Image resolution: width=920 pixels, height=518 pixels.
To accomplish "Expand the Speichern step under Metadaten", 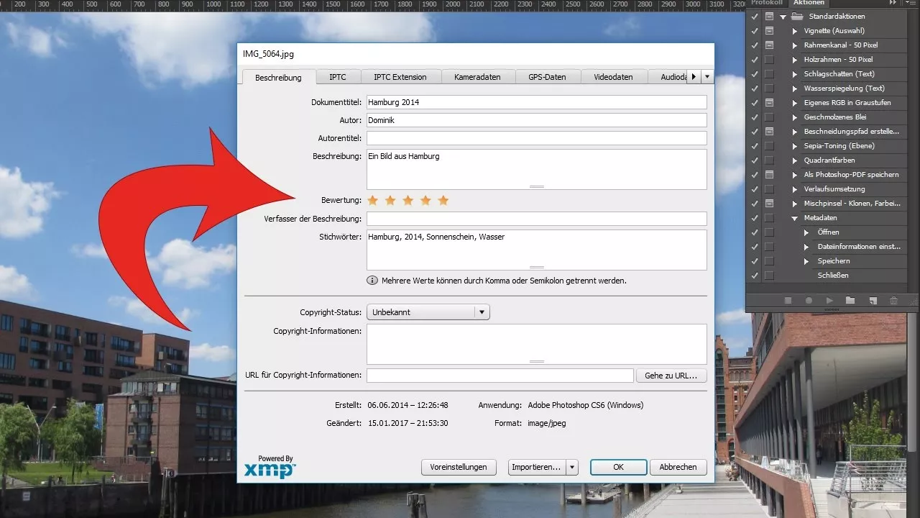I will pos(807,260).
